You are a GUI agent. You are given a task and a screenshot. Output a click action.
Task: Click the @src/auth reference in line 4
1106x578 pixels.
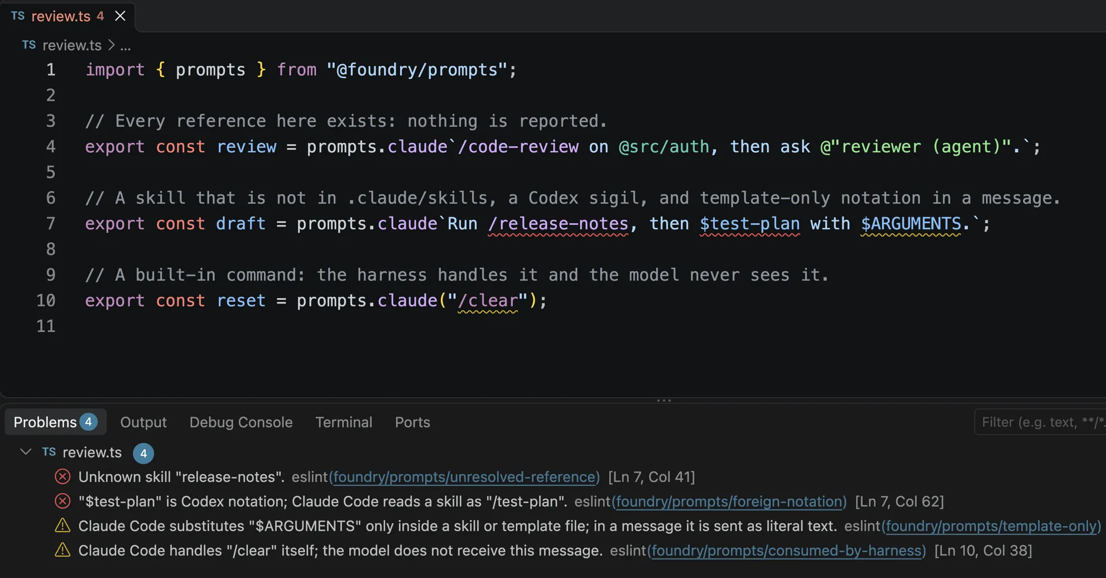tap(664, 147)
